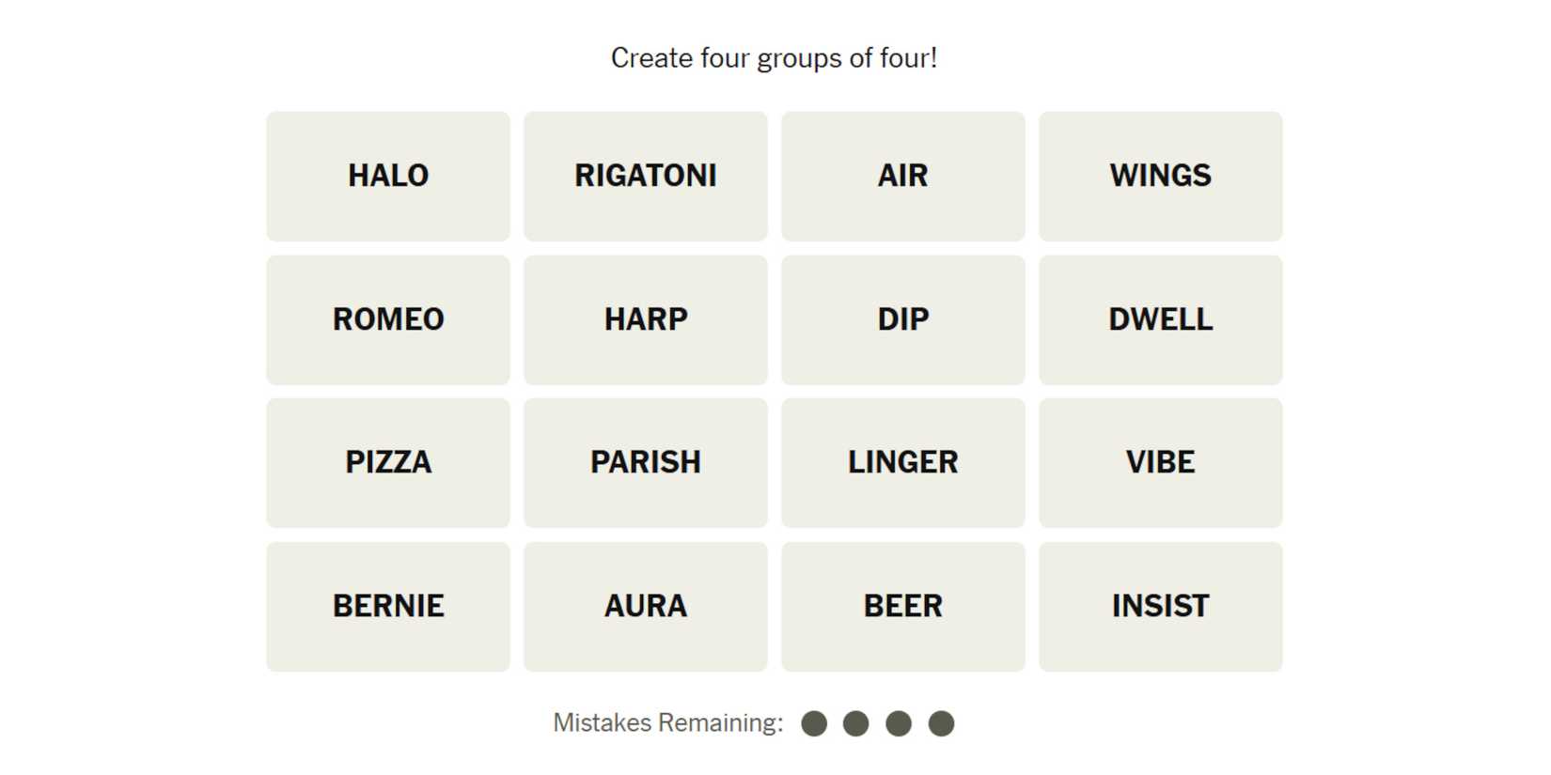Click the first mistakes remaining dot
The width and height of the screenshot is (1551, 775).
[814, 723]
